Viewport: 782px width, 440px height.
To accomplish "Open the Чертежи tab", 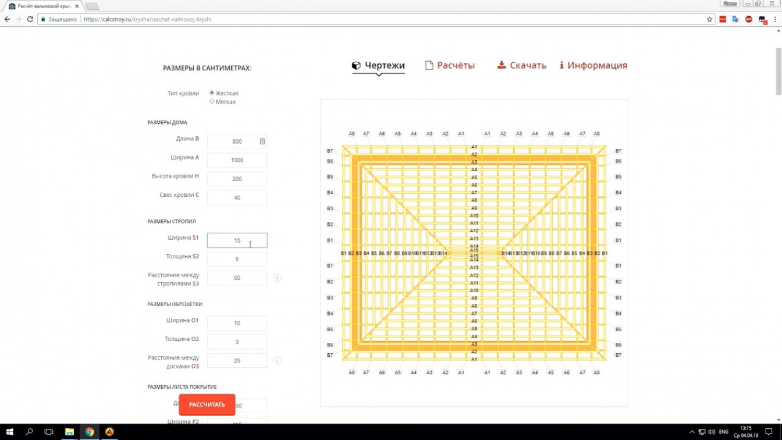I will tap(378, 65).
